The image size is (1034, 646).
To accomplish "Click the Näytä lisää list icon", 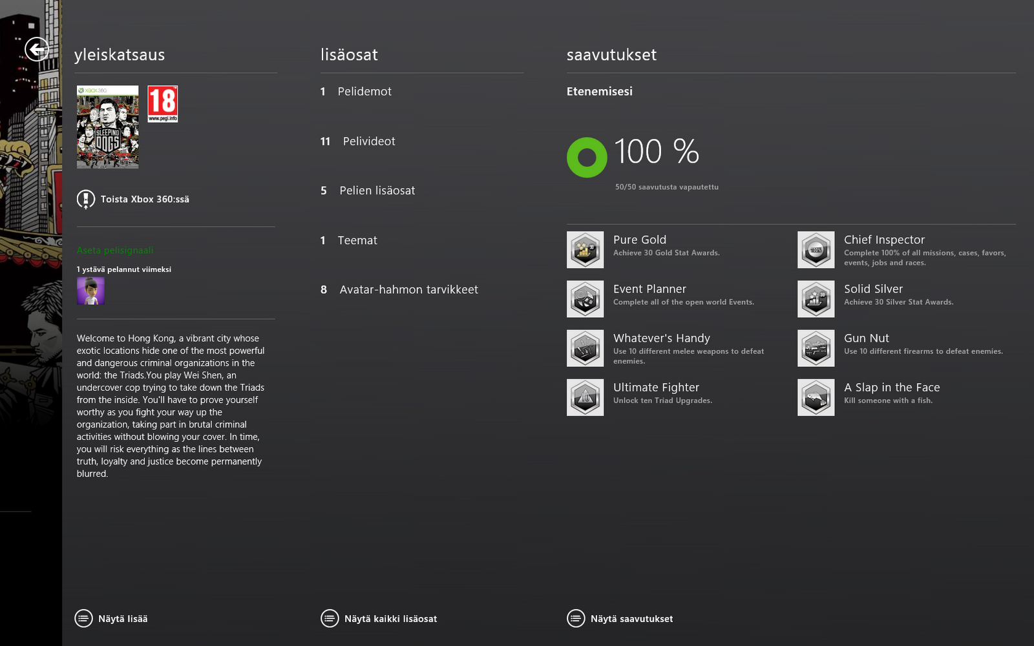I will tap(83, 618).
